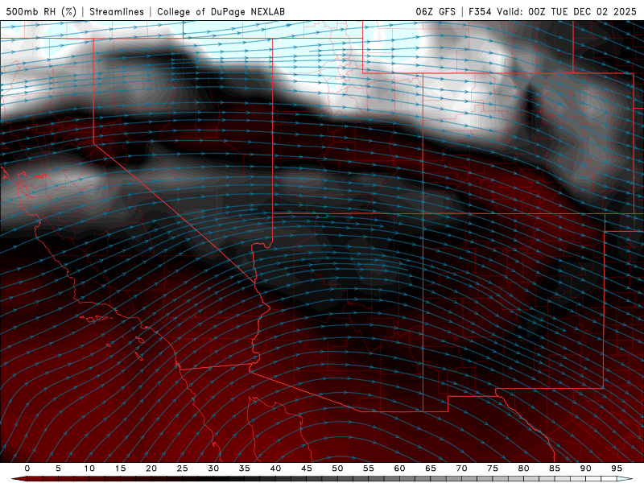Click the '55' color scale label

[x=369, y=469]
